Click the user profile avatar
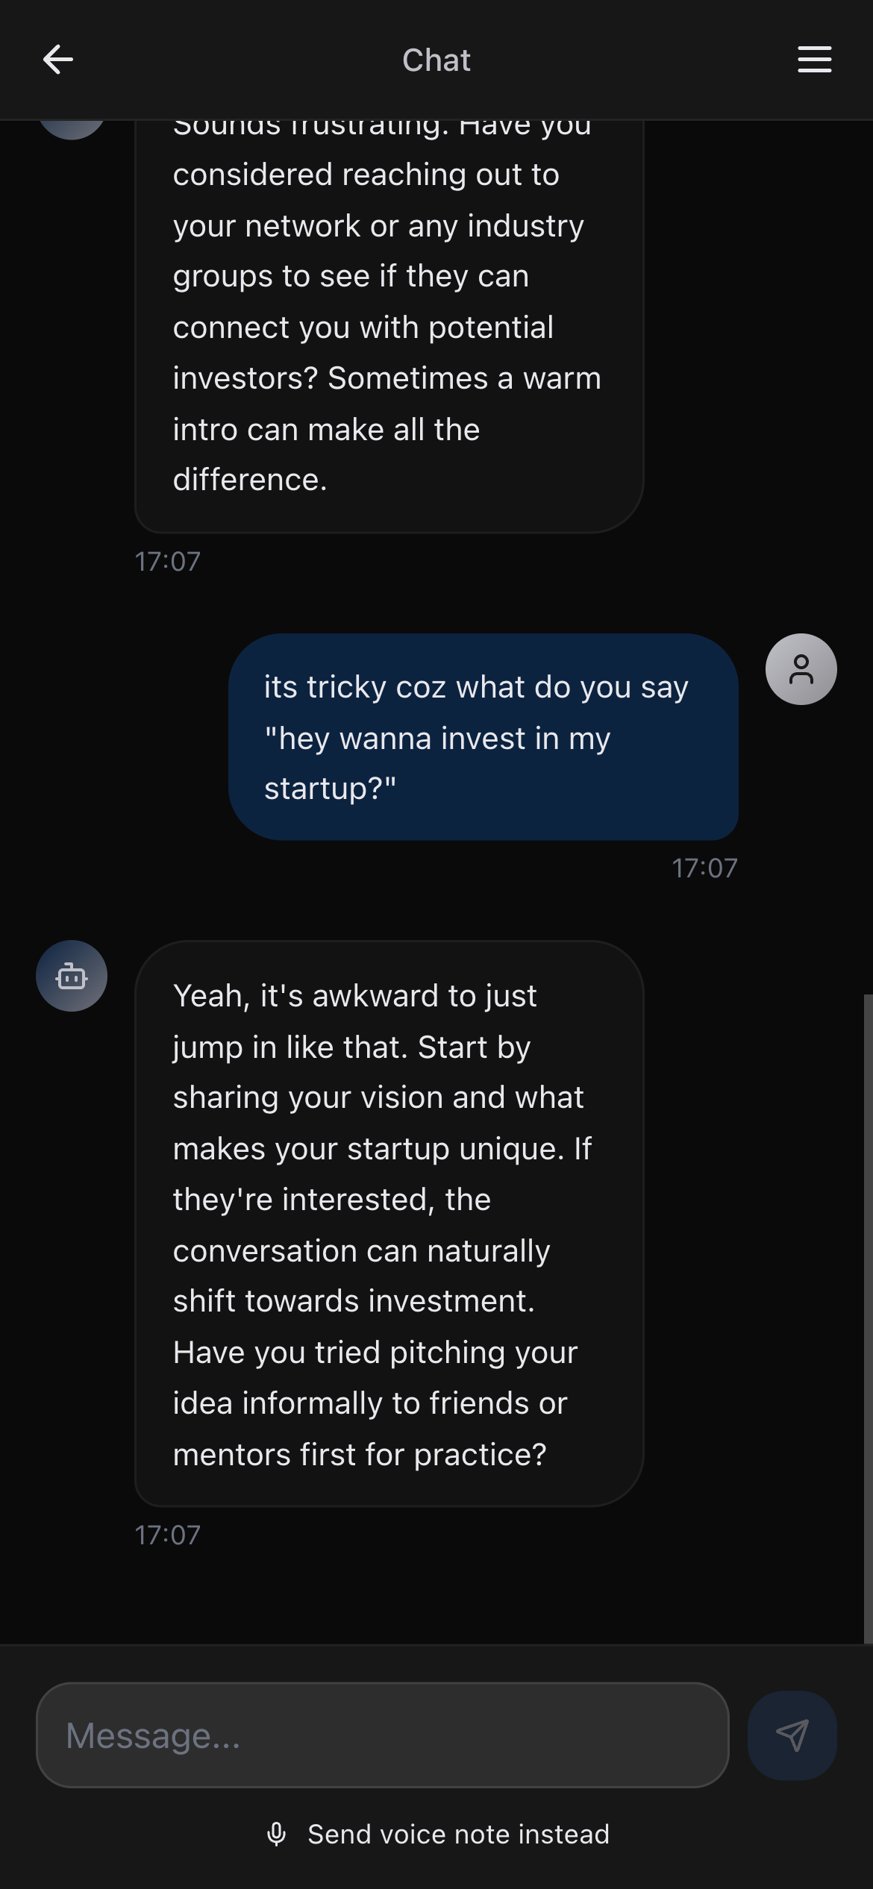The height and width of the screenshot is (1889, 873). (801, 669)
